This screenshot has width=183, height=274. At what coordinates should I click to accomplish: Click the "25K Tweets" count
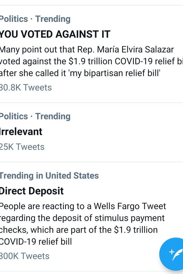(x=22, y=147)
